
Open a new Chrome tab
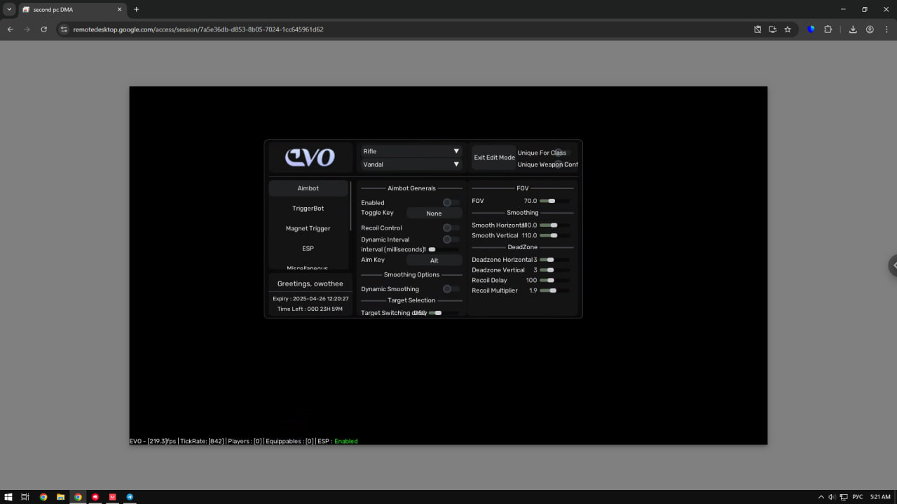(x=136, y=10)
